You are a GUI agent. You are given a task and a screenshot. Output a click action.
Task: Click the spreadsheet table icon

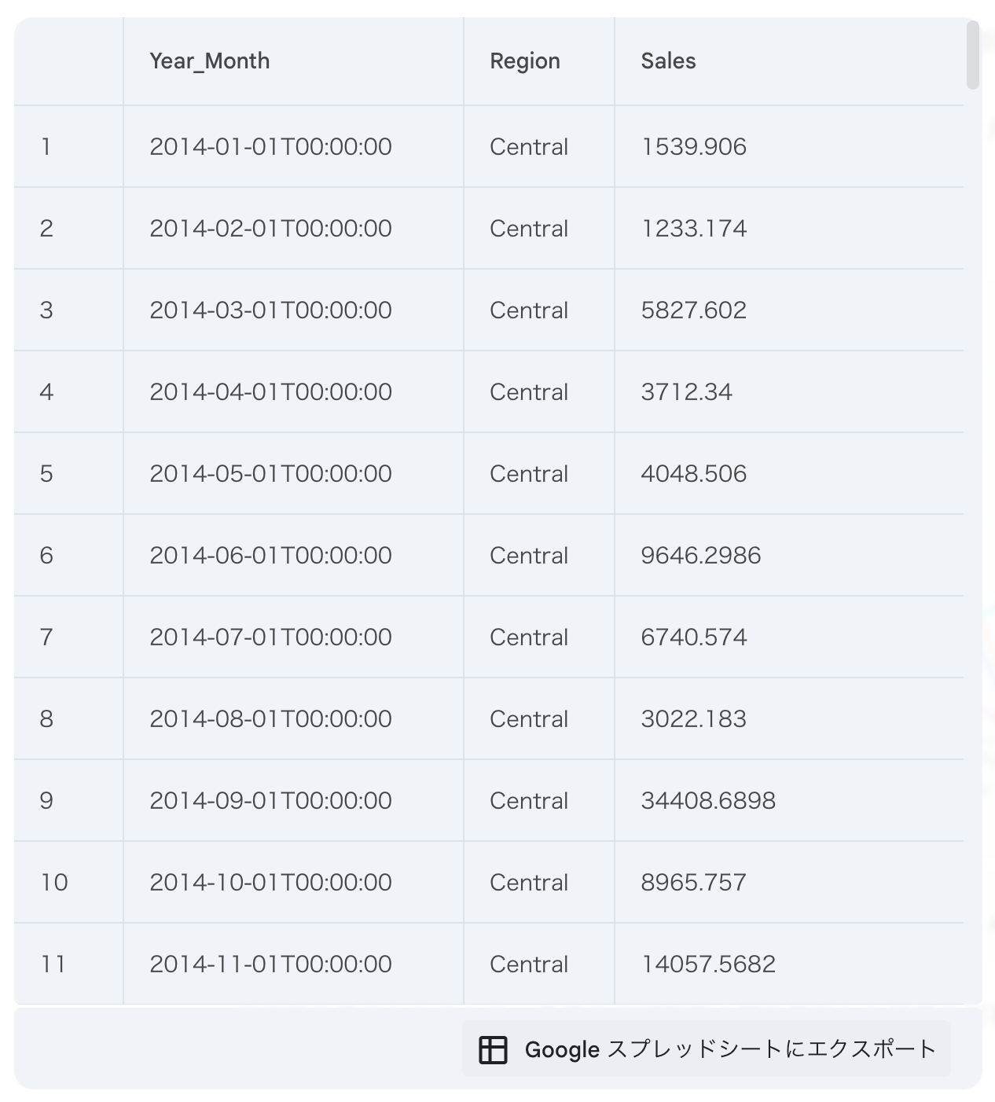(x=493, y=1049)
